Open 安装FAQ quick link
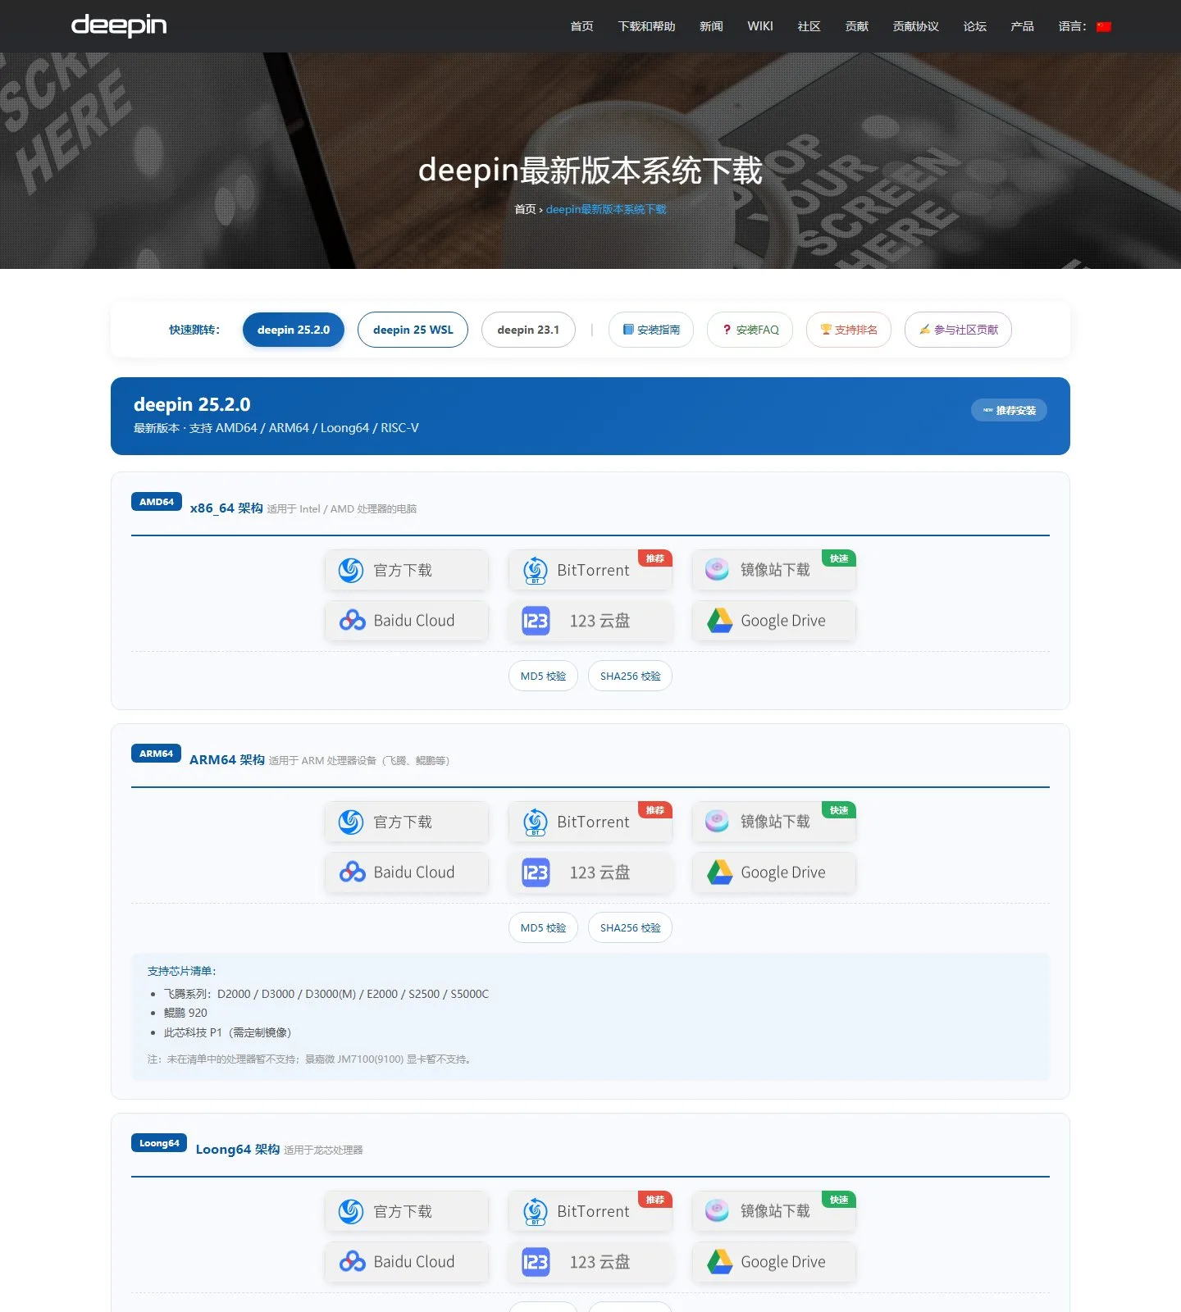1181x1312 pixels. click(750, 330)
